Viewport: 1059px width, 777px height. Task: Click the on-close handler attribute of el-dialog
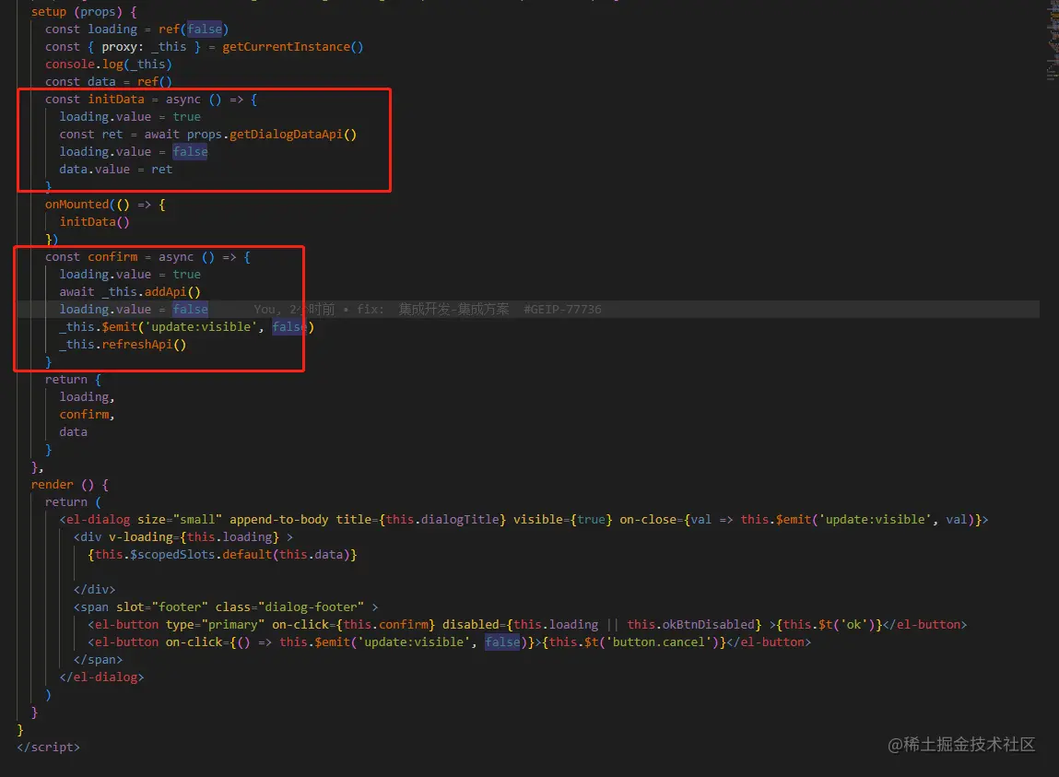800,520
